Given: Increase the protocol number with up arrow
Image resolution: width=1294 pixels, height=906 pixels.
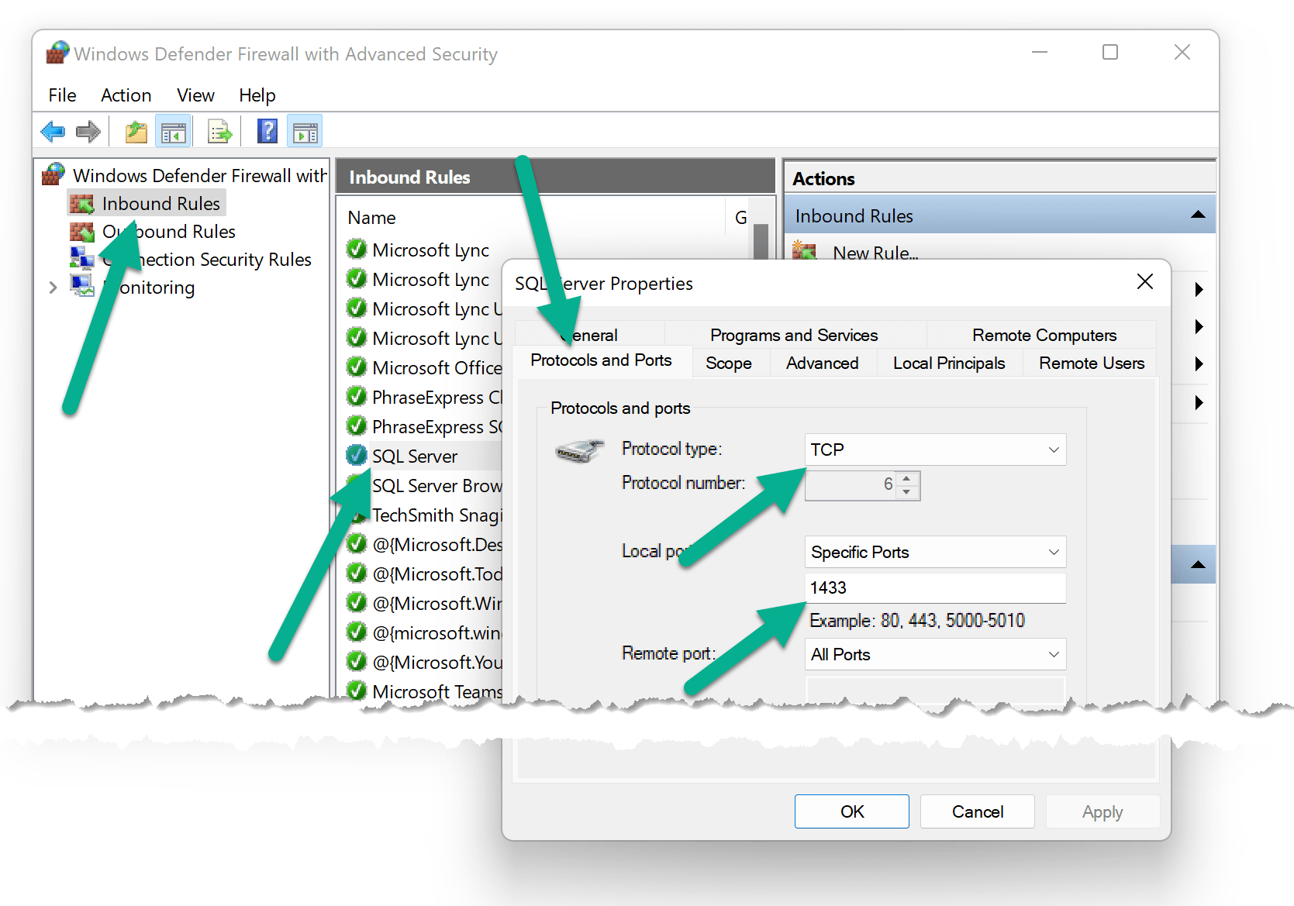Looking at the screenshot, I should pos(907,478).
